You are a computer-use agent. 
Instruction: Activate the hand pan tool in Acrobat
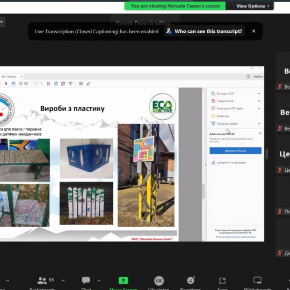[13, 84]
